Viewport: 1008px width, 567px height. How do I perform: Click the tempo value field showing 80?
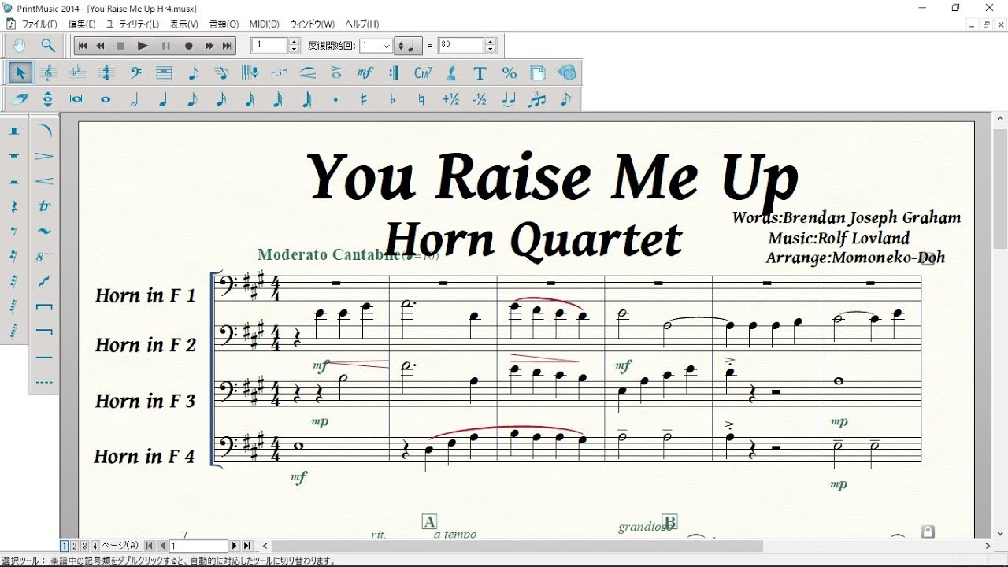pos(461,46)
